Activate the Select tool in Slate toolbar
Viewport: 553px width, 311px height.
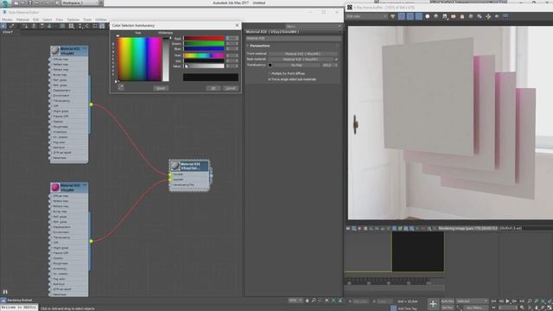(3, 26)
